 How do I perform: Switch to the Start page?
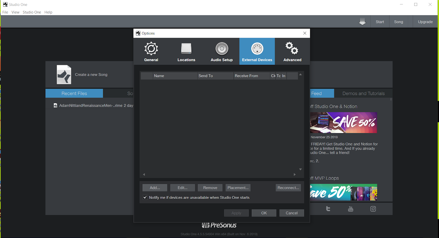pos(380,22)
